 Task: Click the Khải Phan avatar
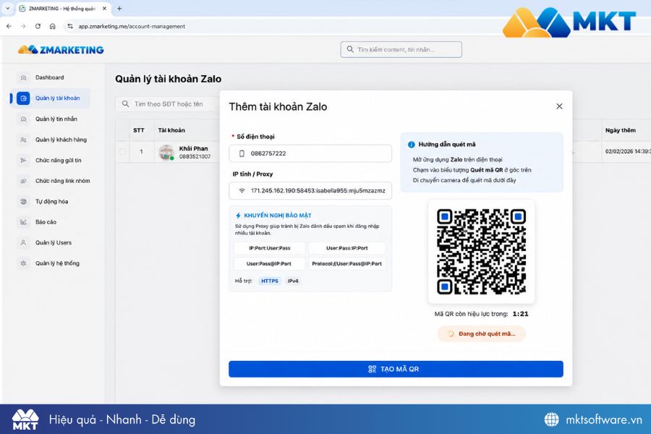pyautogui.click(x=166, y=153)
